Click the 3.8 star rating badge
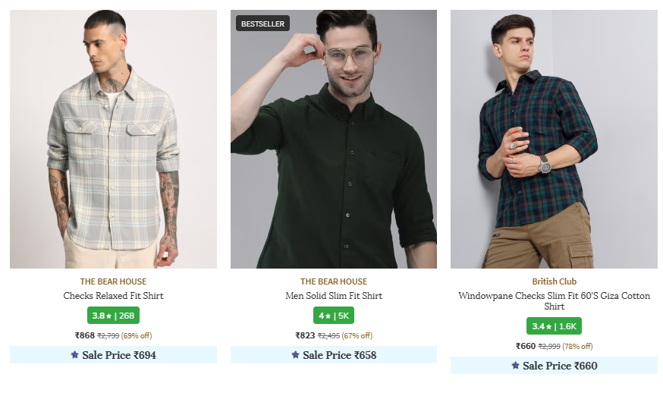 (113, 316)
